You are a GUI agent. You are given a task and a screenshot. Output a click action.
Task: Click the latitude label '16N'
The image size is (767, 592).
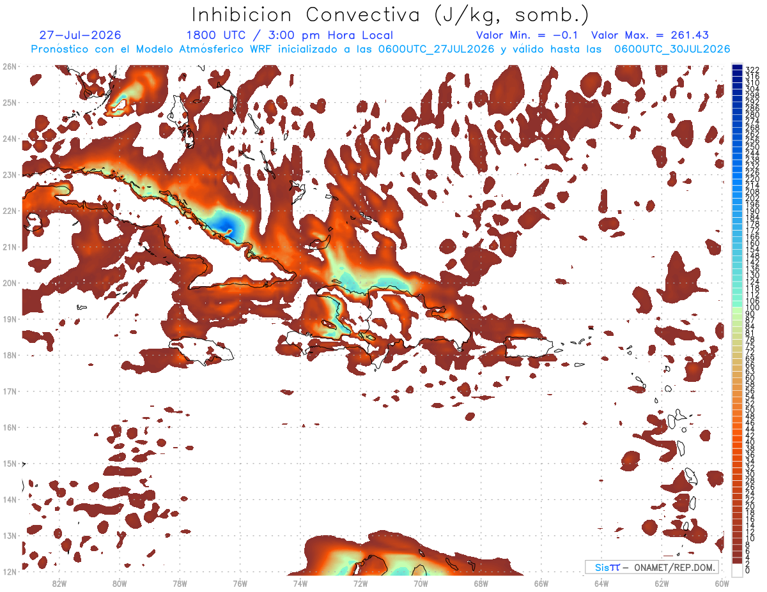point(10,427)
